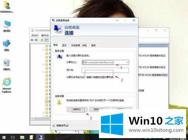Screen dimensions: 188x140
Task: Close the Remote Desktop Connection dialog
Action: [134, 20]
